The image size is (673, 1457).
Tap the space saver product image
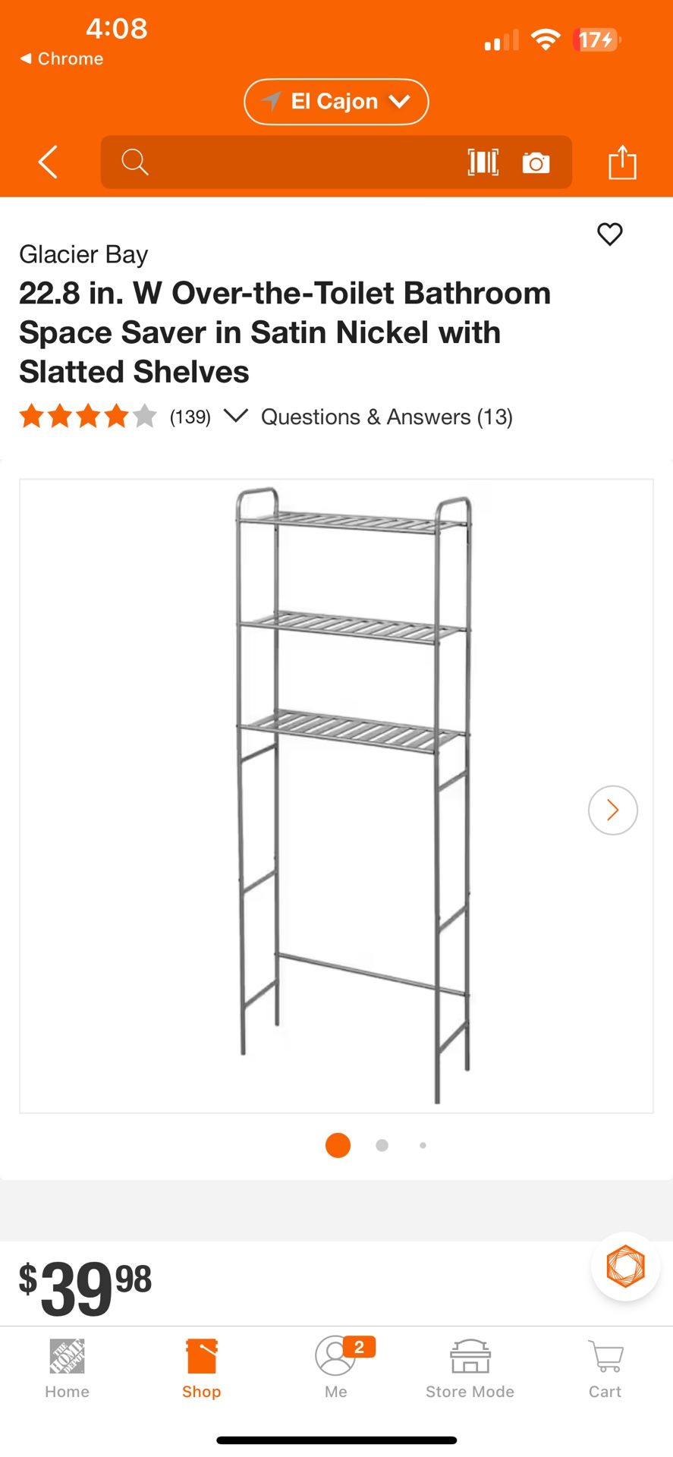pyautogui.click(x=336, y=796)
